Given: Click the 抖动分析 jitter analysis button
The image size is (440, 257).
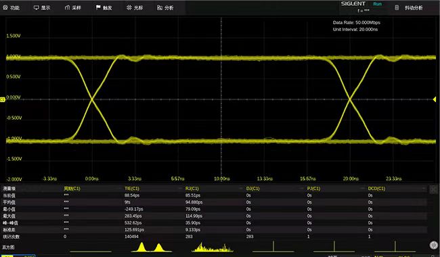Looking at the screenshot, I should [409, 8].
